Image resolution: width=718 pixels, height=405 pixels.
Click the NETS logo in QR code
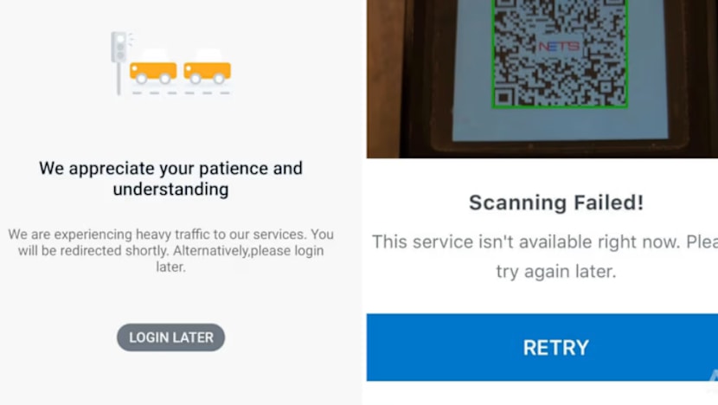tap(559, 46)
